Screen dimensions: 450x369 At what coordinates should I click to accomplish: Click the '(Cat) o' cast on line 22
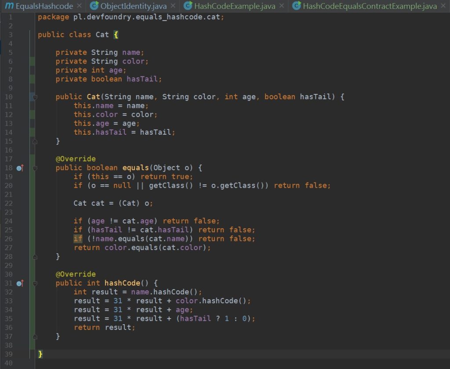pyautogui.click(x=134, y=204)
